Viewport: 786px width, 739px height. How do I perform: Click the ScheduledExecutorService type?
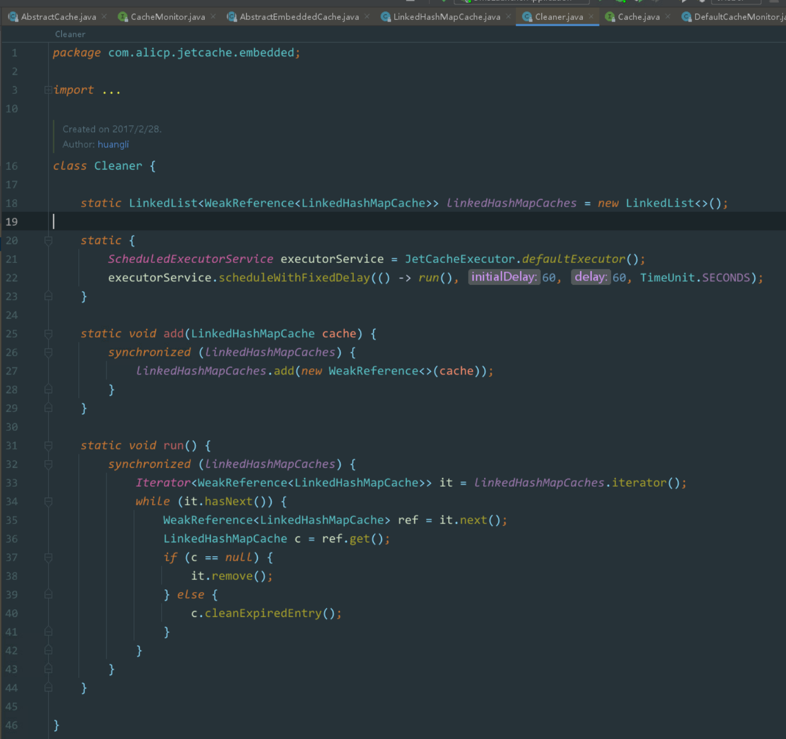190,259
